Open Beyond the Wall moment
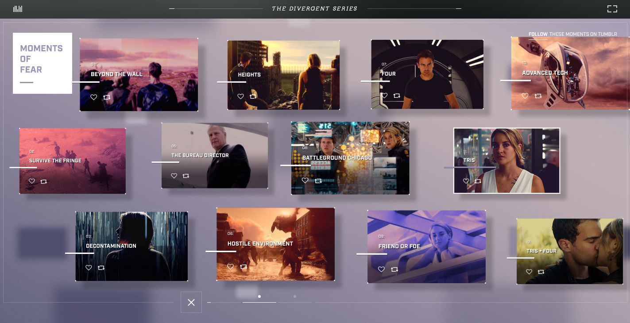This screenshot has height=323, width=630. [139, 74]
